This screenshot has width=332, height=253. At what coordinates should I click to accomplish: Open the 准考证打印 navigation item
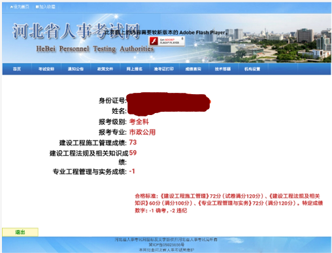click(x=164, y=69)
